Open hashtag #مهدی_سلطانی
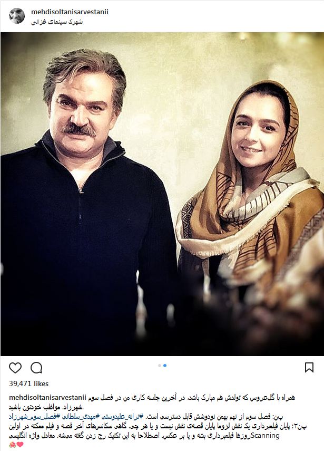Image resolution: width=324 pixels, height=451 pixels. [x=81, y=417]
